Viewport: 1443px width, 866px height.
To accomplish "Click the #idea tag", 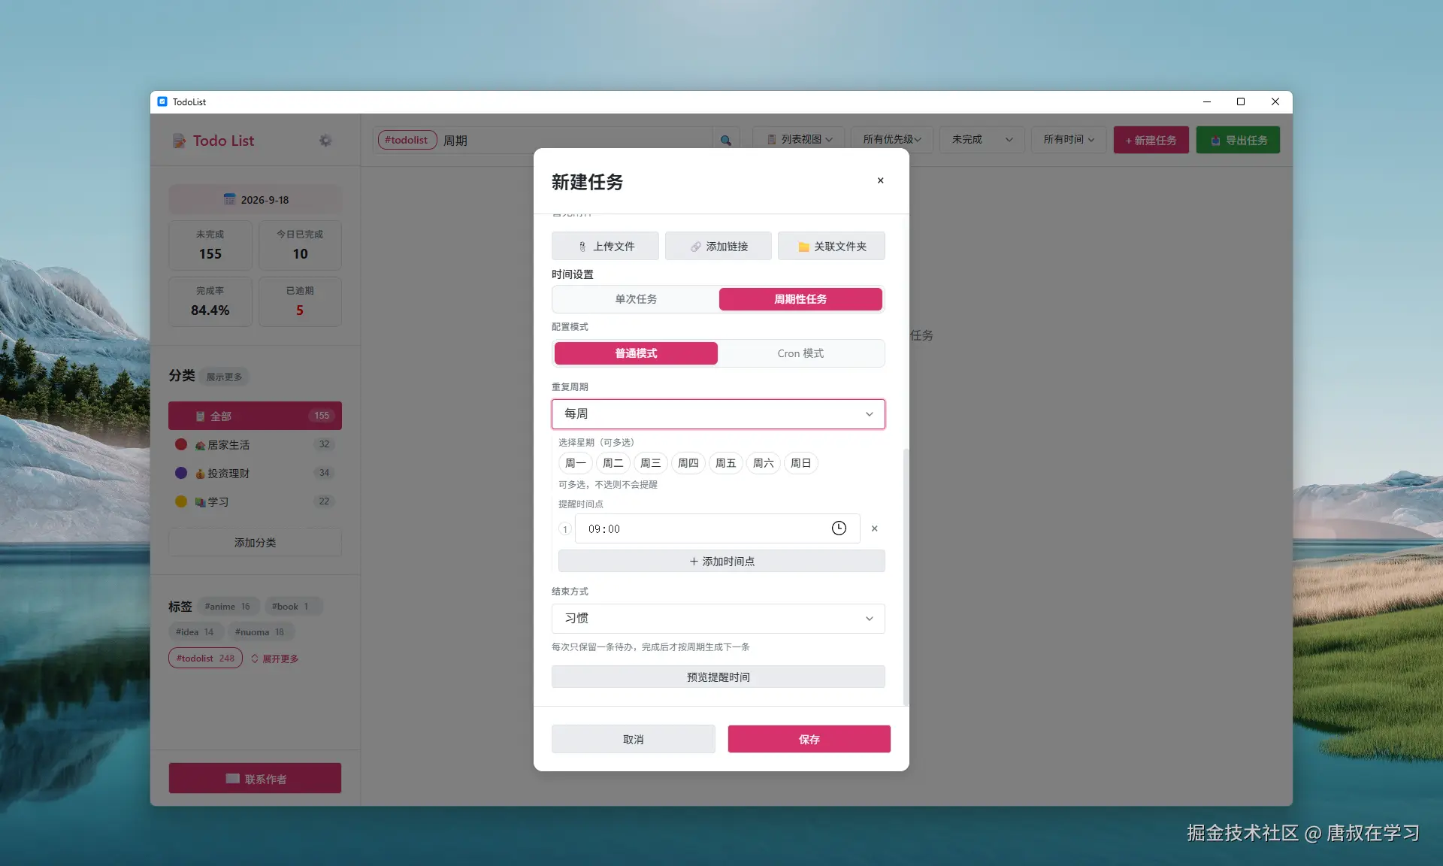I will [195, 632].
